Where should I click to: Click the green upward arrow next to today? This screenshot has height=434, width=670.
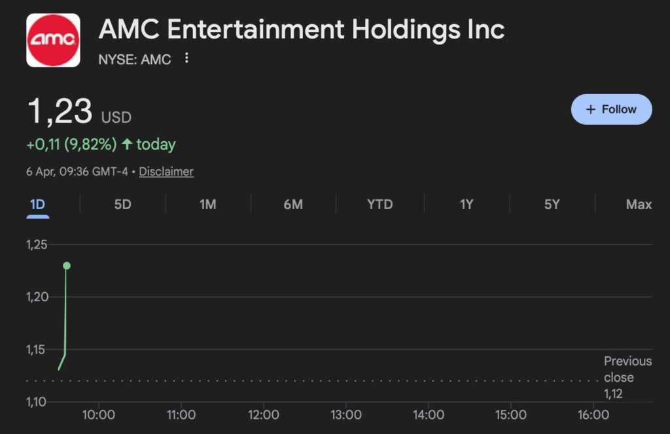point(127,144)
